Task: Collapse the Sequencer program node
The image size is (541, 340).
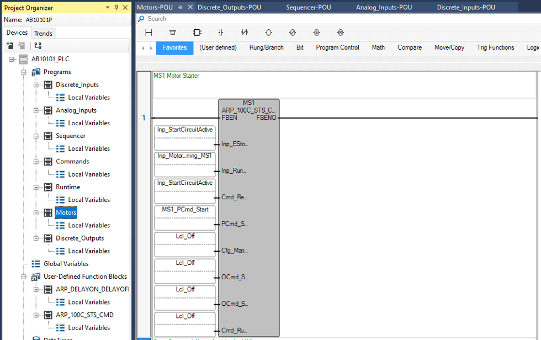Action: [x=36, y=136]
